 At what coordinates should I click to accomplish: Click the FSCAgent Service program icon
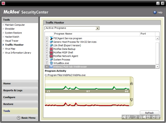(x=51, y=38)
